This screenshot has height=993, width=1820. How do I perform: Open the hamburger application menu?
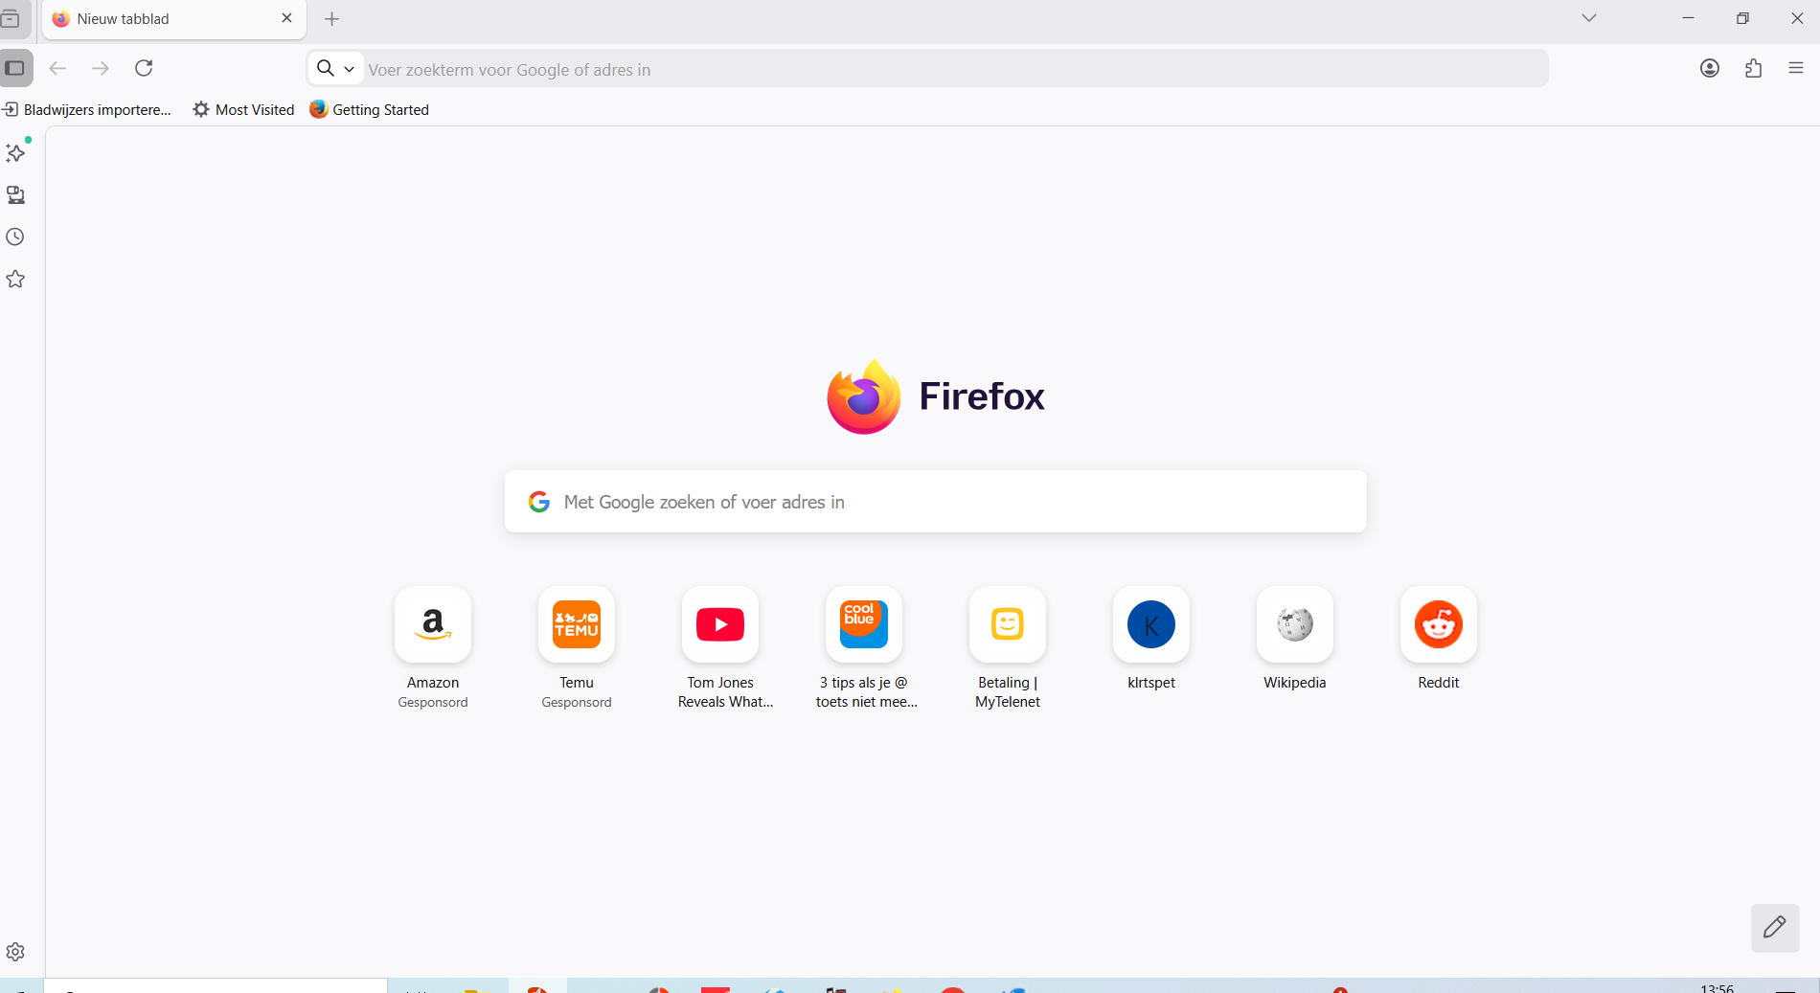(x=1796, y=68)
